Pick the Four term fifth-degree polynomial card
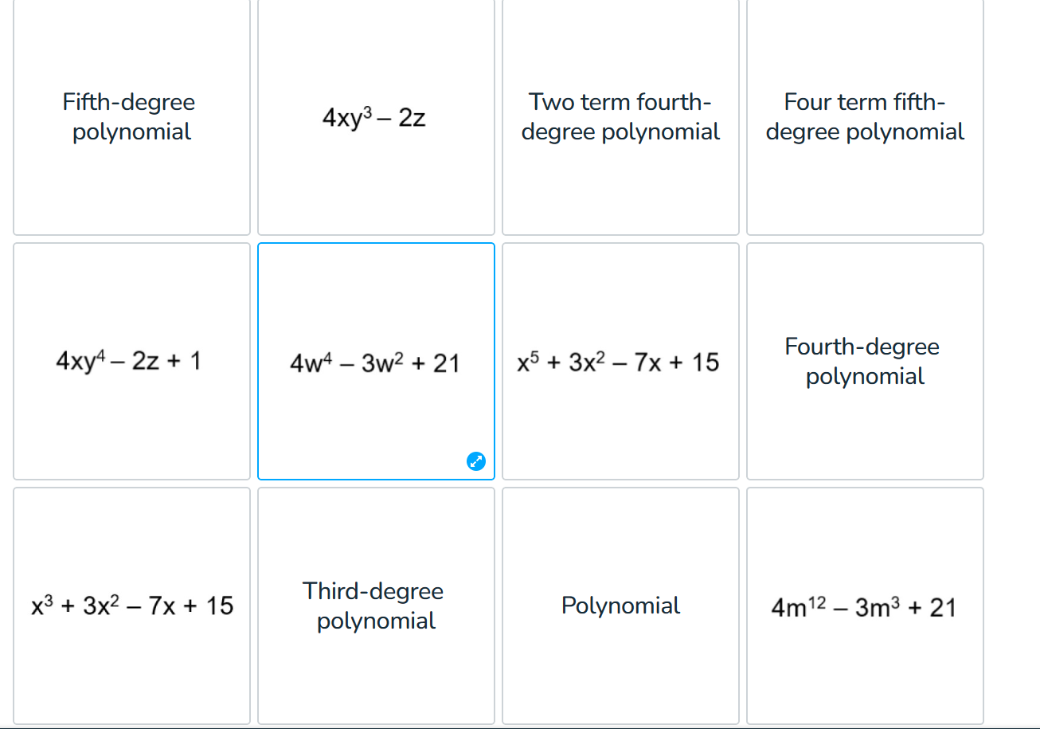The width and height of the screenshot is (1040, 729). [x=865, y=116]
